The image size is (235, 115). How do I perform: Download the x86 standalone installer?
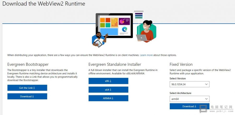click(x=108, y=81)
